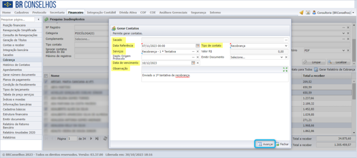The width and height of the screenshot is (357, 158).
Task: Open the Segurança tab
Action: pyautogui.click(x=198, y=13)
